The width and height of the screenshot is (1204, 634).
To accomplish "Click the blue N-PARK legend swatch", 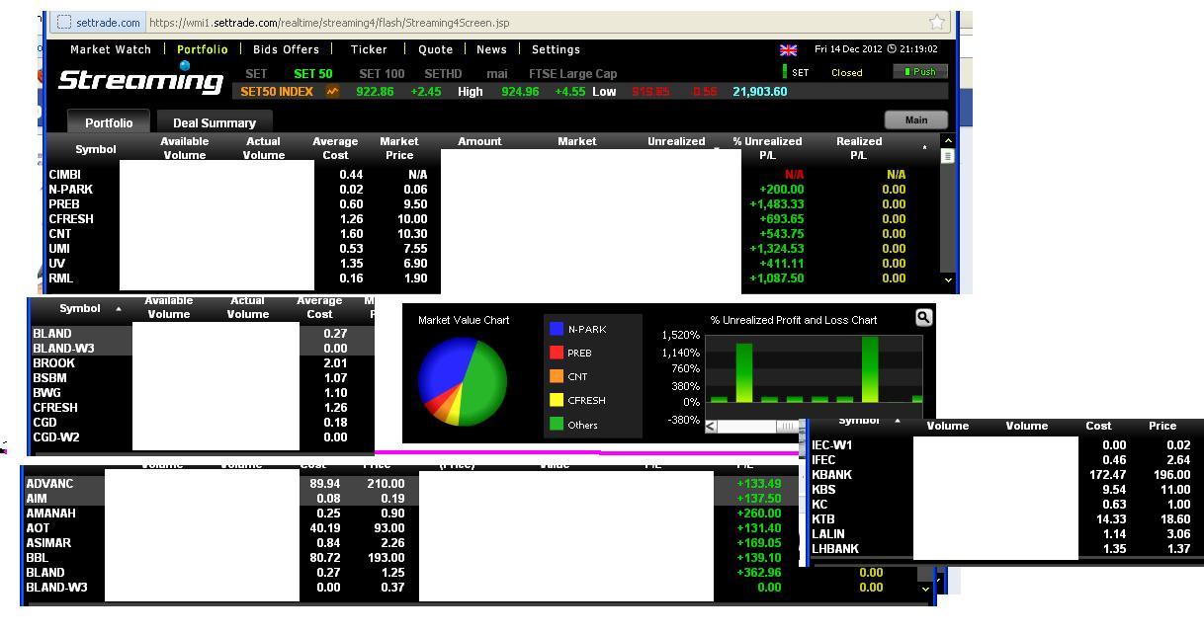I will [x=557, y=329].
